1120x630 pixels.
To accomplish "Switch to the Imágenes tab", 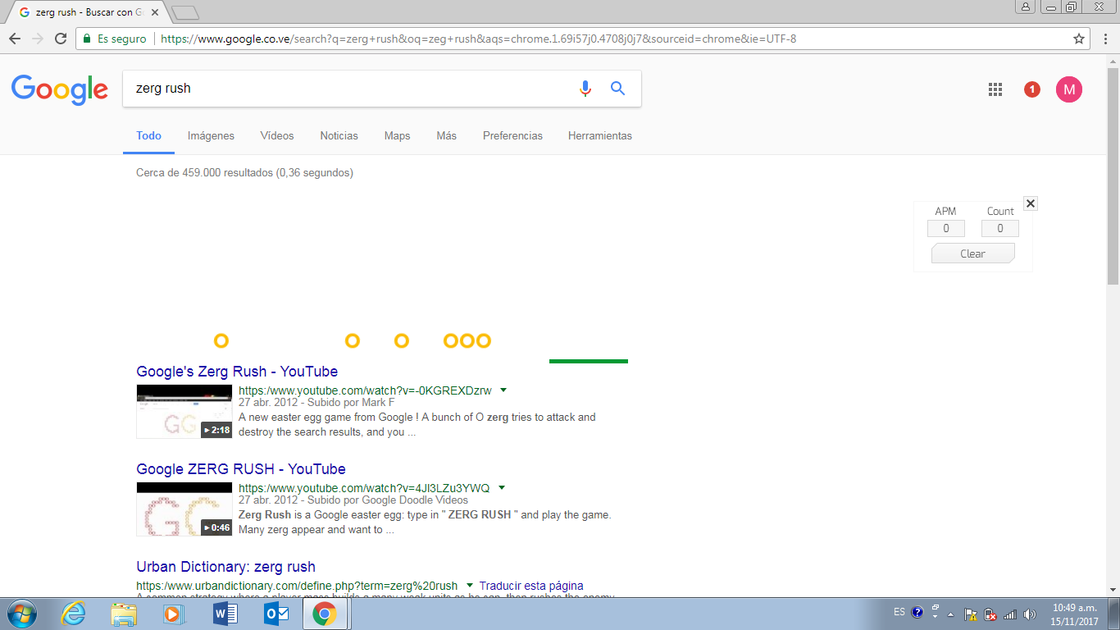I will [211, 136].
